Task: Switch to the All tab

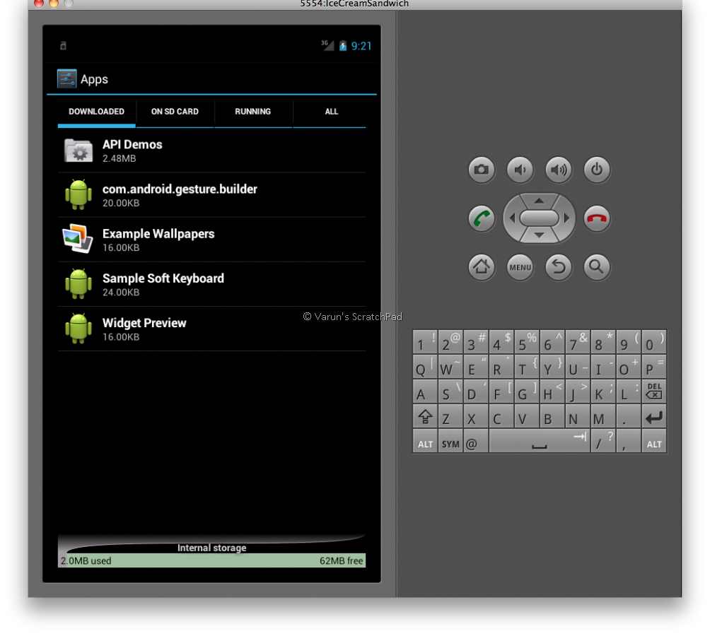Action: tap(331, 112)
